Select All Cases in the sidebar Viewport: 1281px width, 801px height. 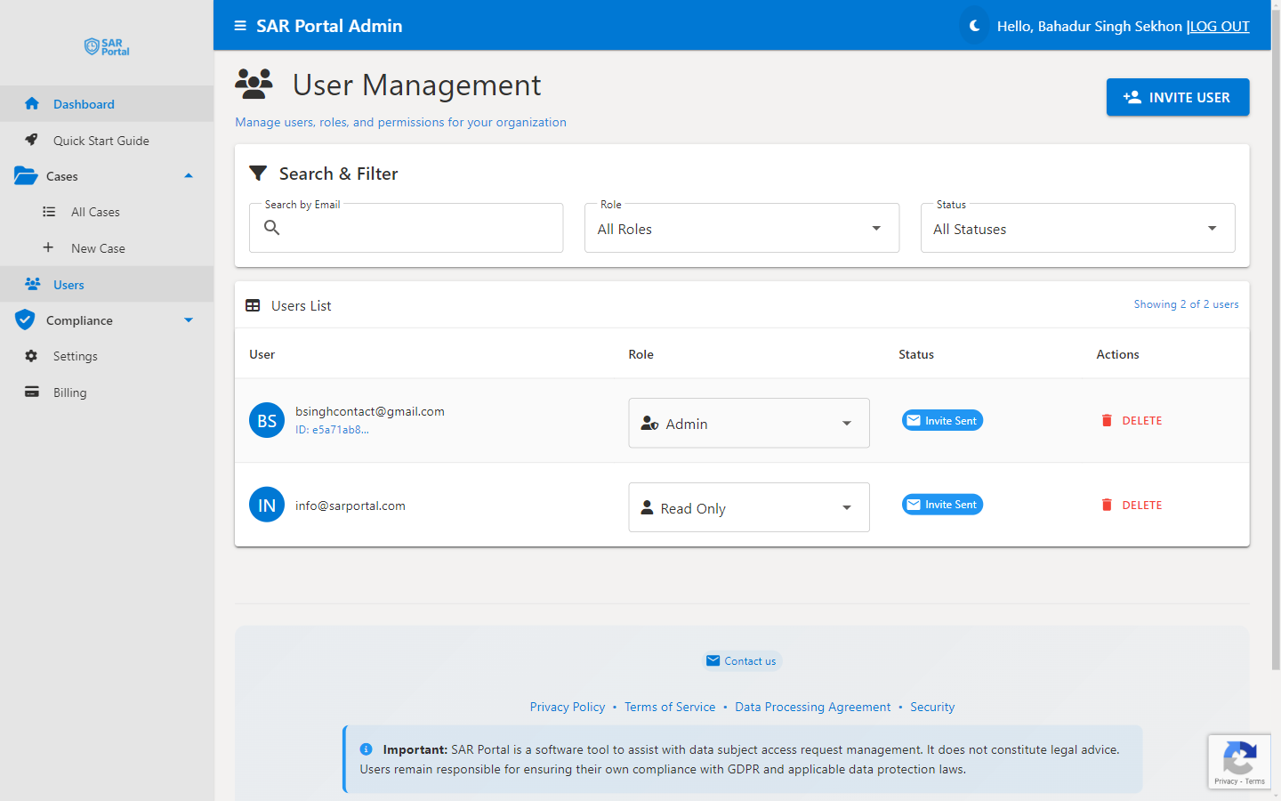click(94, 212)
